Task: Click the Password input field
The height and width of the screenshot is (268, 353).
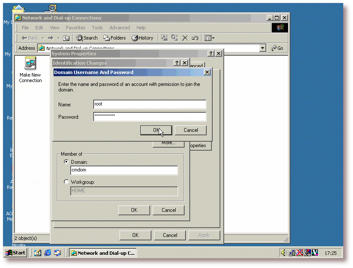Action: [150, 117]
